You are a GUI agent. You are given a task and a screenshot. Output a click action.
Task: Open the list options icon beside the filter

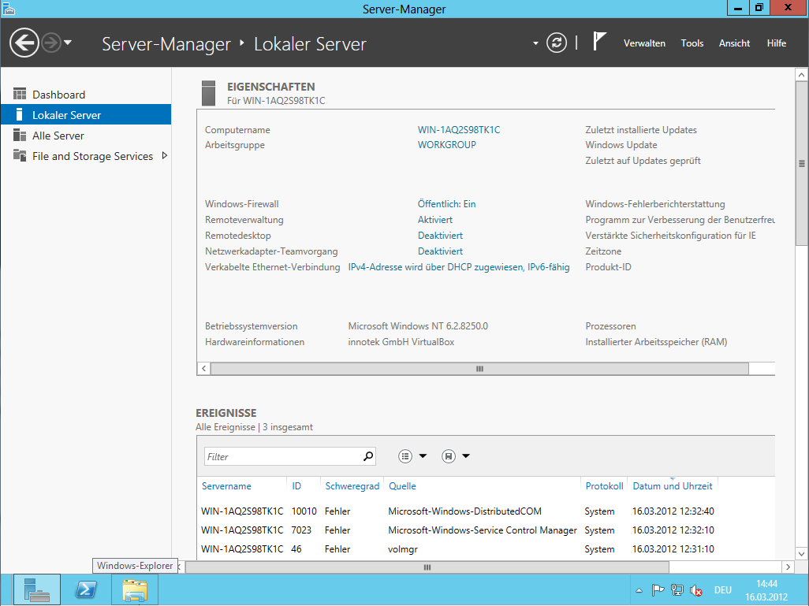point(405,456)
